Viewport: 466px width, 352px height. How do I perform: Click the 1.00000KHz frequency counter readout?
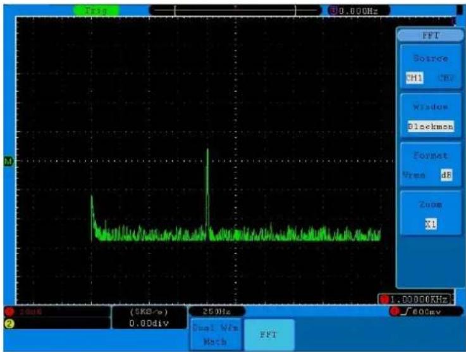(415, 299)
